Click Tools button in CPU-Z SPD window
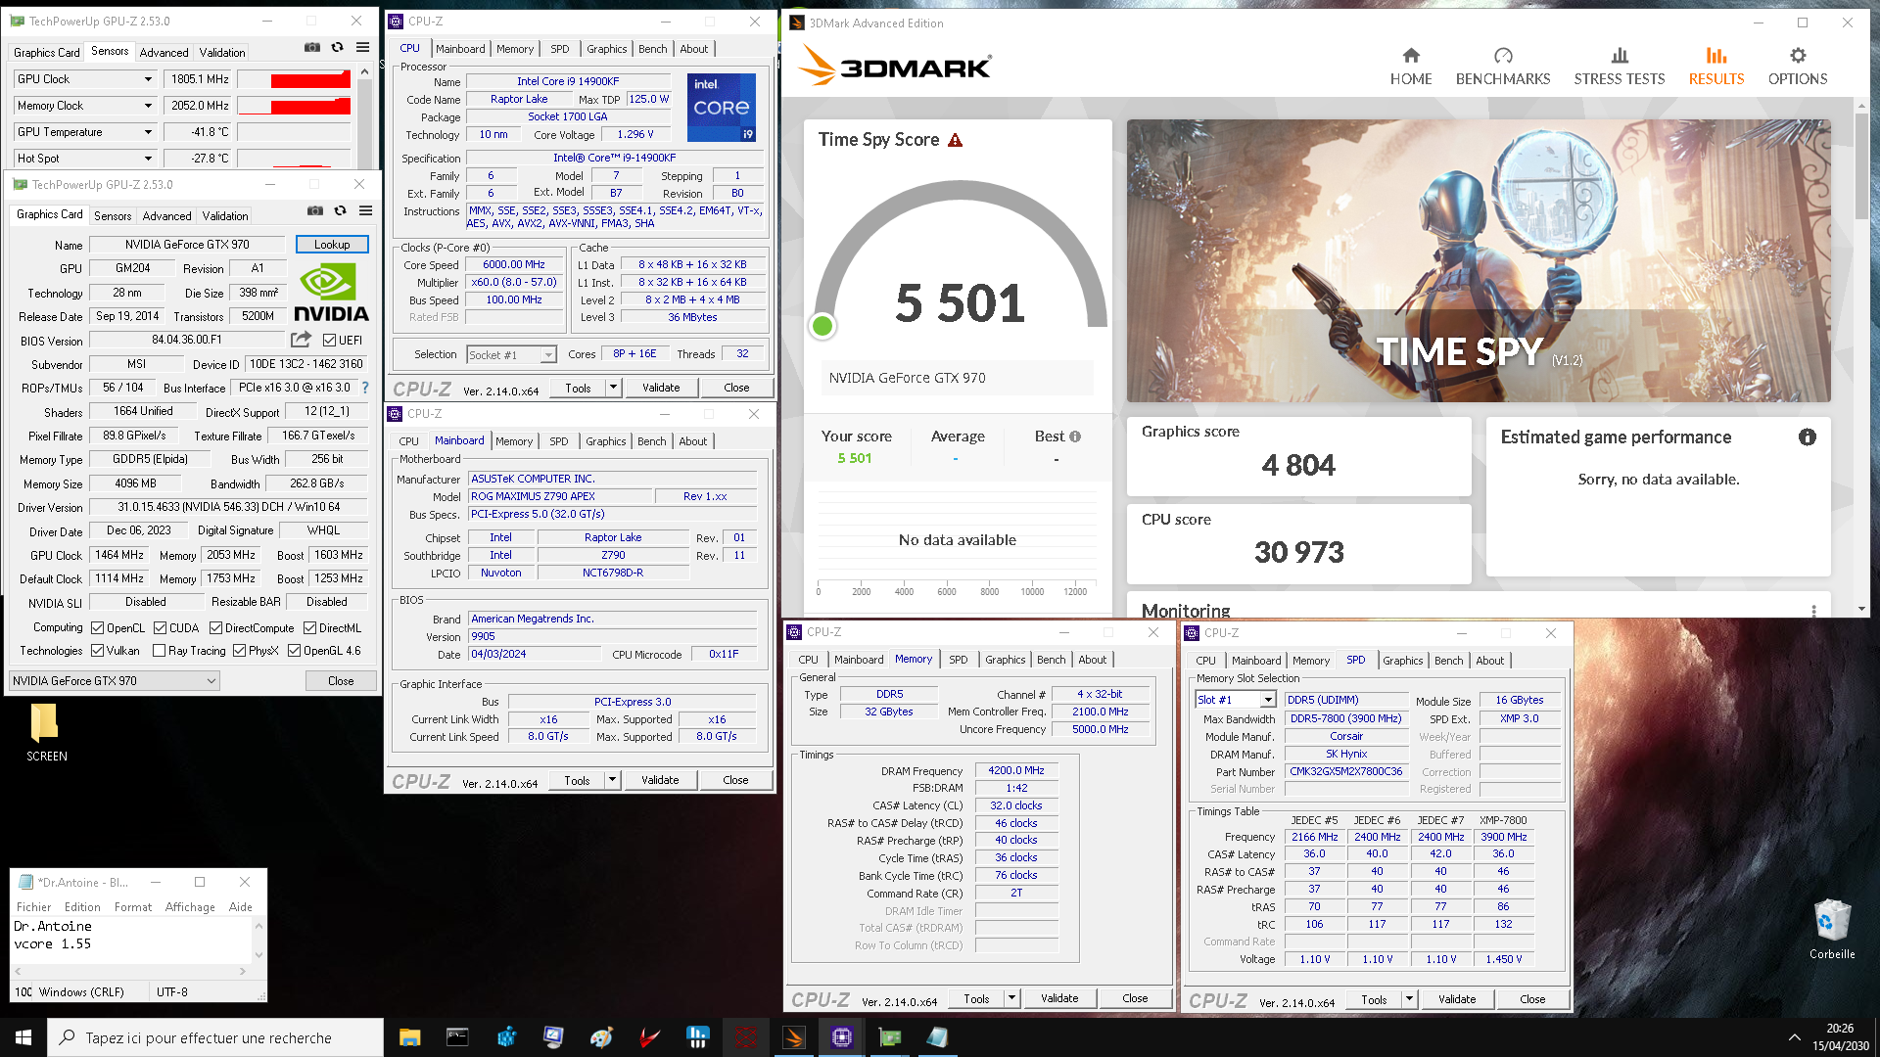This screenshot has height=1057, width=1880. click(1374, 999)
